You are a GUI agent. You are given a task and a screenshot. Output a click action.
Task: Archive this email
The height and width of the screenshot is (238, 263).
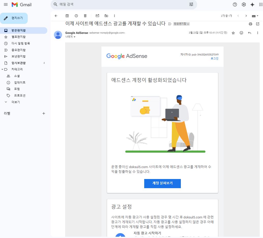[x=67, y=16]
